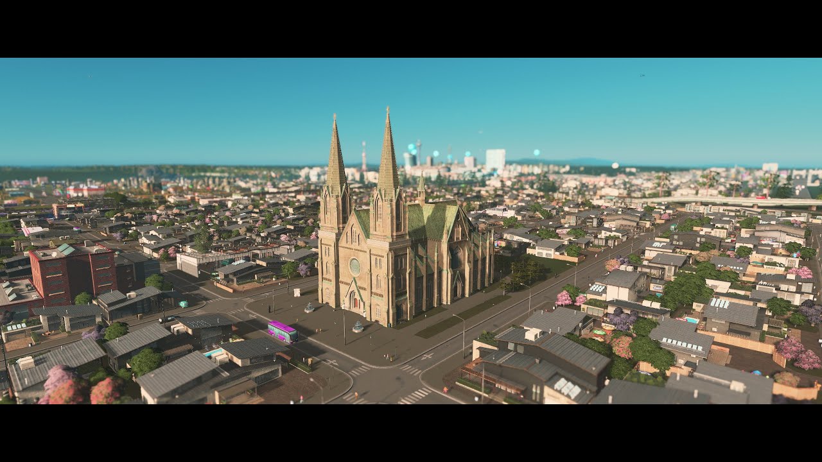
Task: Select the red brick apartment building
Action: 73,273
